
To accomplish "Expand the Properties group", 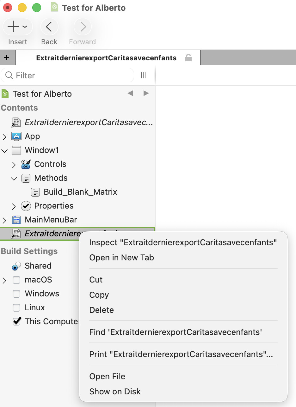I will (14, 206).
